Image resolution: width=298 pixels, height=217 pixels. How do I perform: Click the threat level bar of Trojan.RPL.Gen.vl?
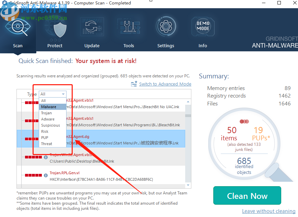(34, 175)
